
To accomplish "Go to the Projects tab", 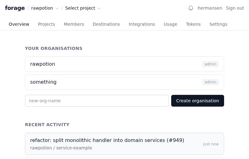I will (x=46, y=24).
